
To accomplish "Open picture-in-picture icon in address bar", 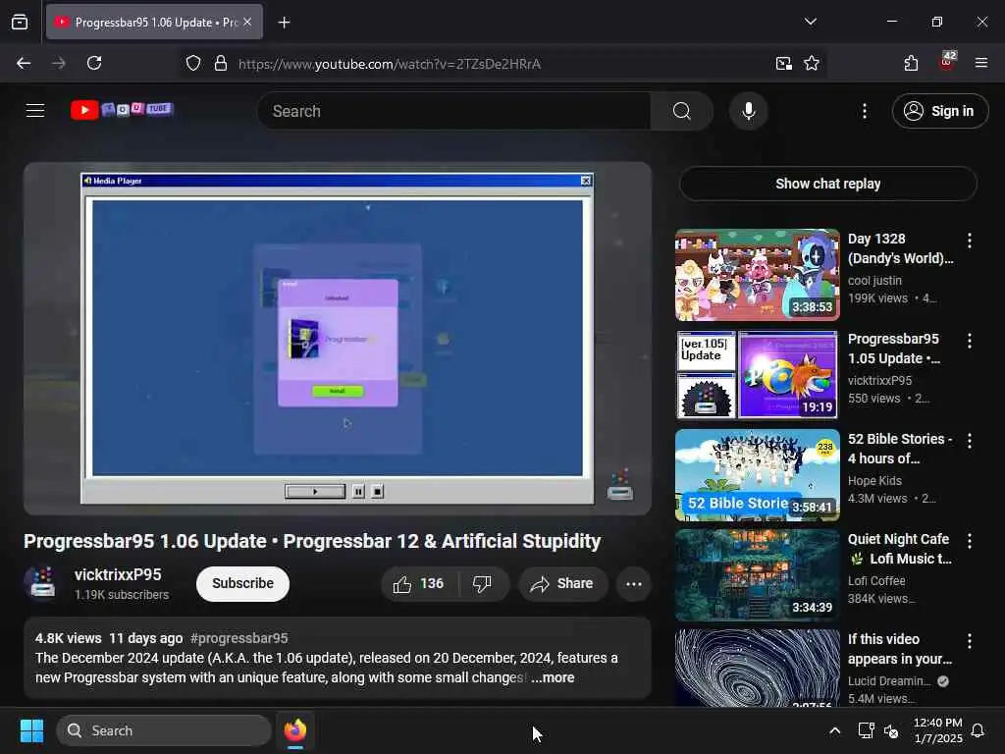I will tap(783, 63).
